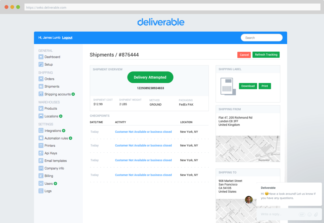Print the shipping label
The width and height of the screenshot is (324, 223).
(x=265, y=86)
